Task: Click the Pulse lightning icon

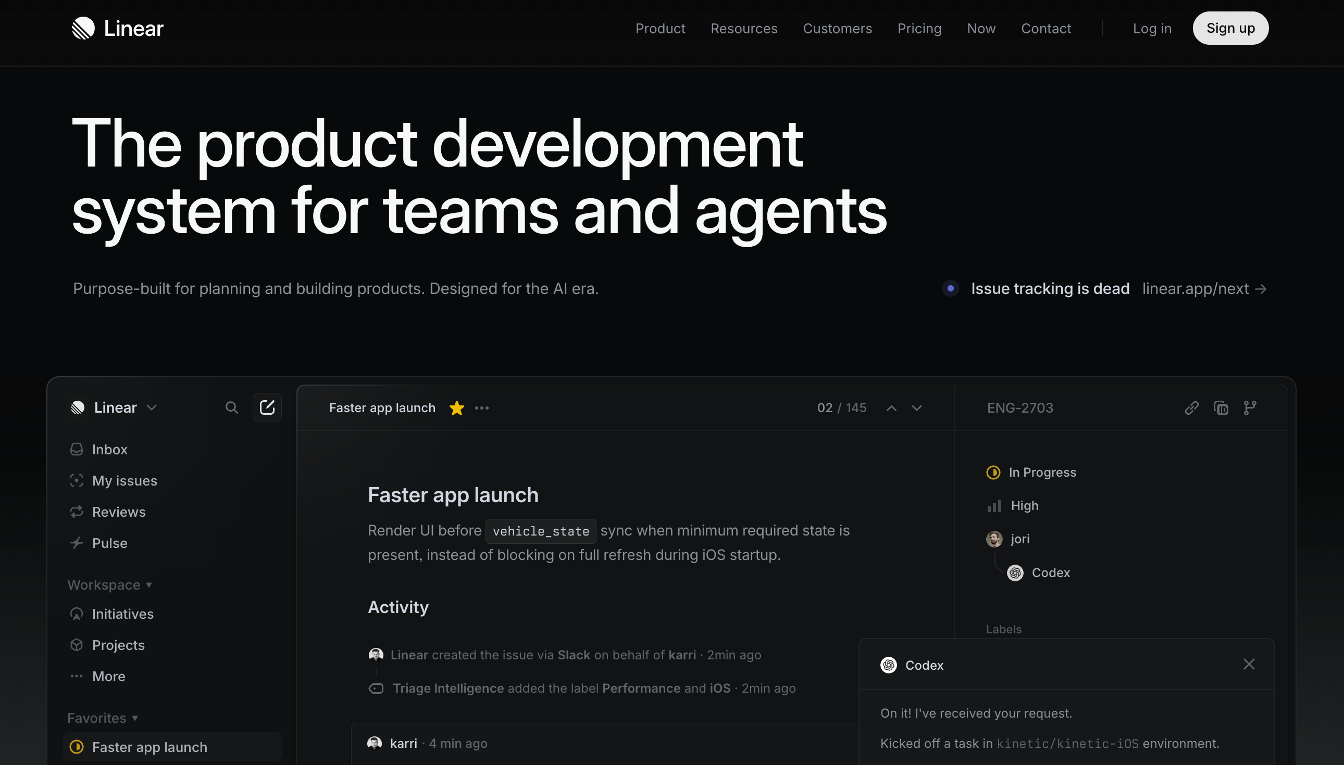Action: pos(77,543)
